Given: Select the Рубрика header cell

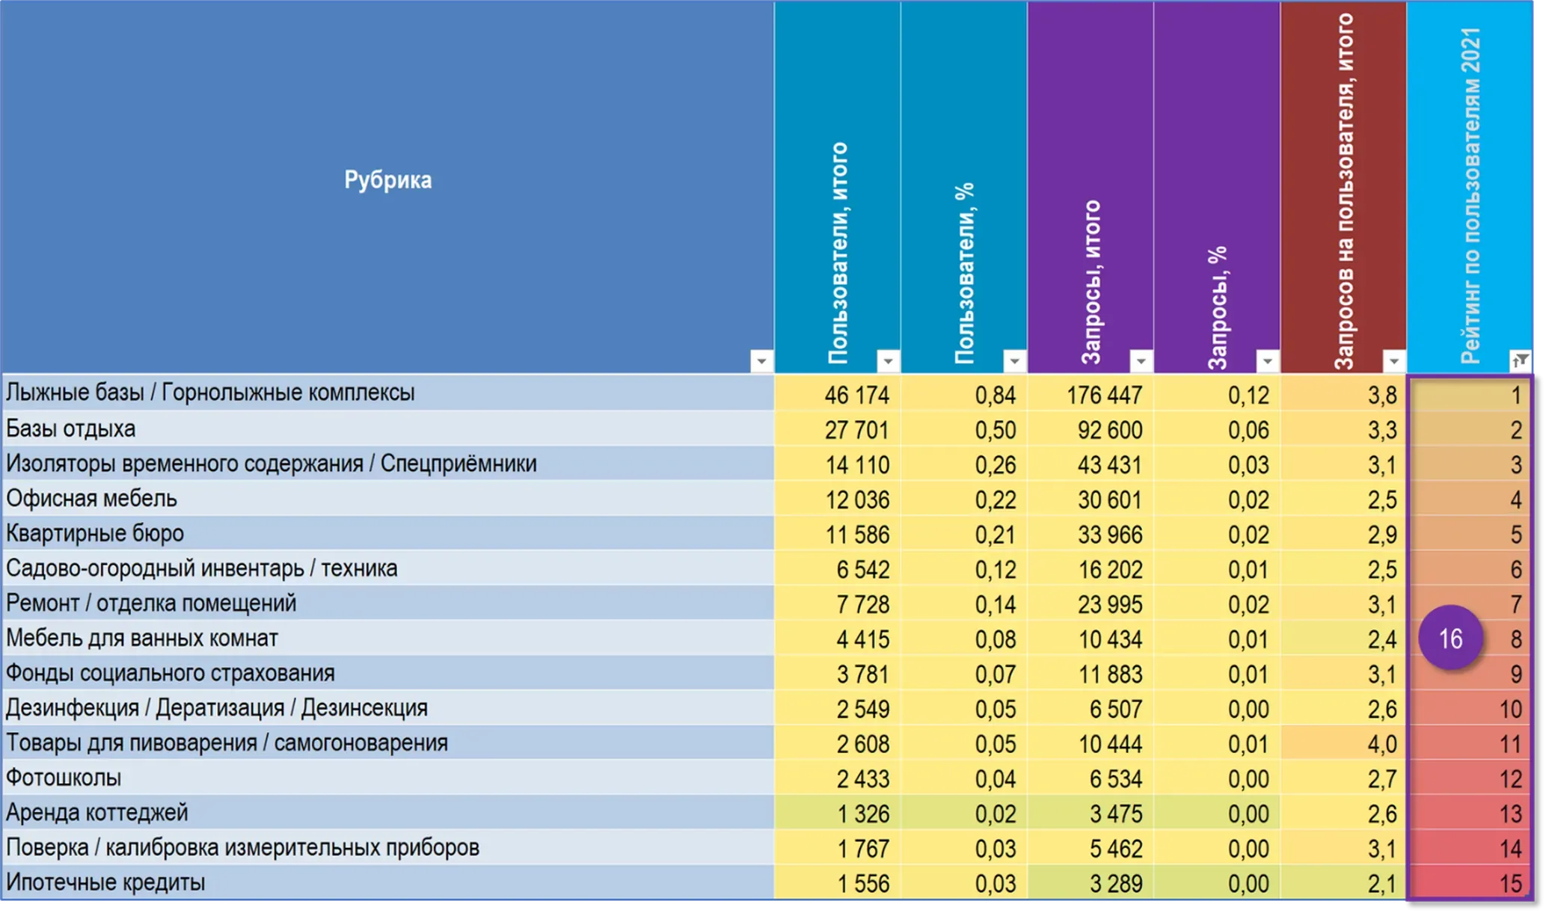Looking at the screenshot, I should pos(387,187).
